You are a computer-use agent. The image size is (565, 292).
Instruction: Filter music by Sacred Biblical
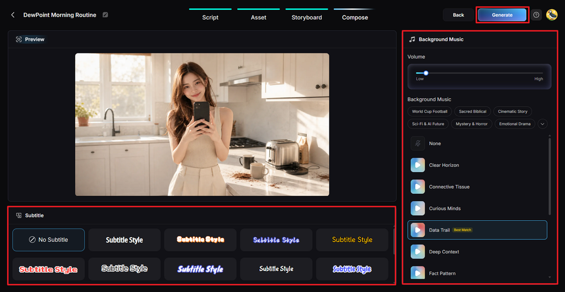tap(472, 112)
